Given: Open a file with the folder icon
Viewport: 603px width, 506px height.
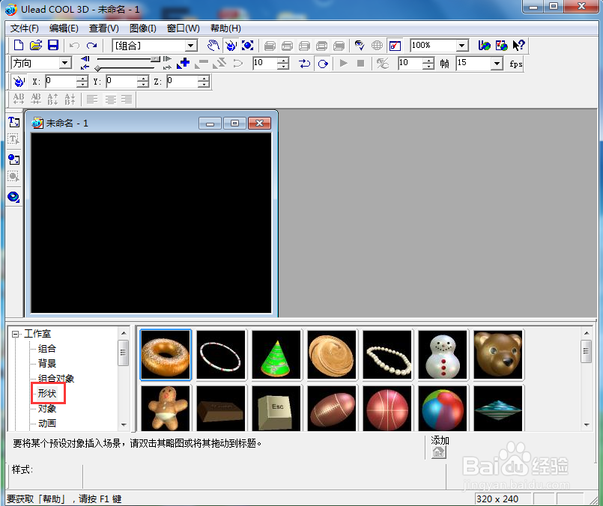Looking at the screenshot, I should (36, 46).
